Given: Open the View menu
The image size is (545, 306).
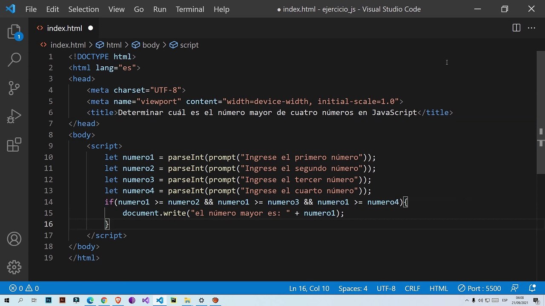Looking at the screenshot, I should point(116,9).
